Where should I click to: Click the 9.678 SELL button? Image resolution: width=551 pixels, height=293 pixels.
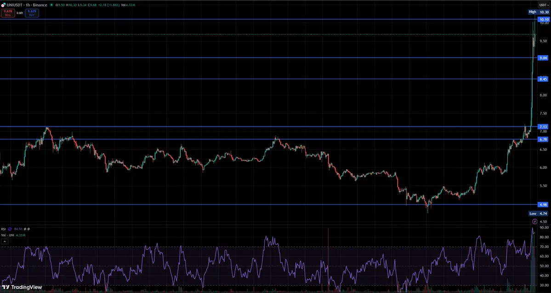pyautogui.click(x=8, y=13)
